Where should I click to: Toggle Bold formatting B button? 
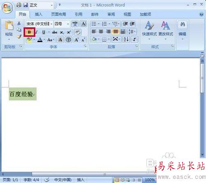[x=29, y=32]
